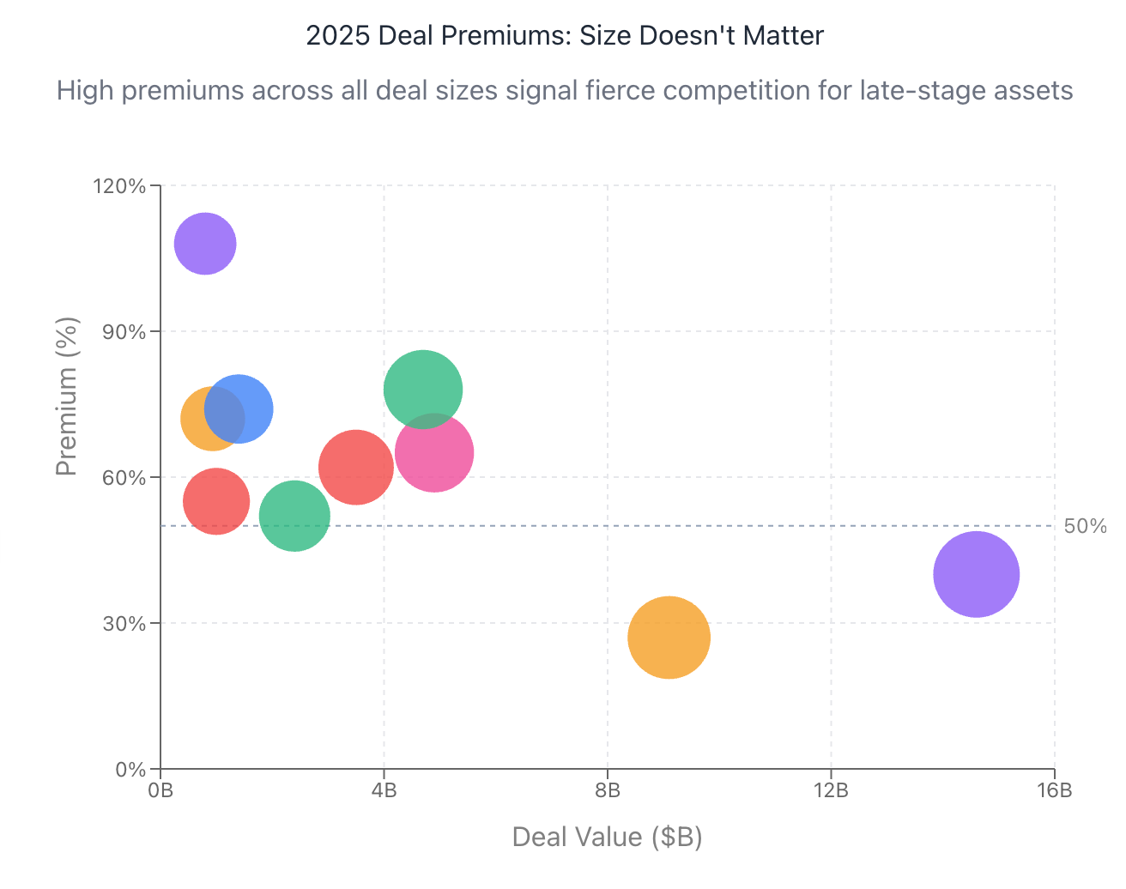Click the red bubble near 1B deal value
Viewport: 1126px width, 889px height.
[x=216, y=501]
